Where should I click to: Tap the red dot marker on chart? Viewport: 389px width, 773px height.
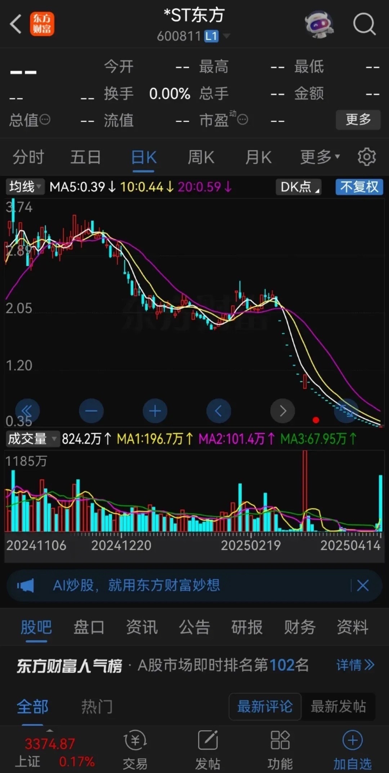click(x=316, y=420)
